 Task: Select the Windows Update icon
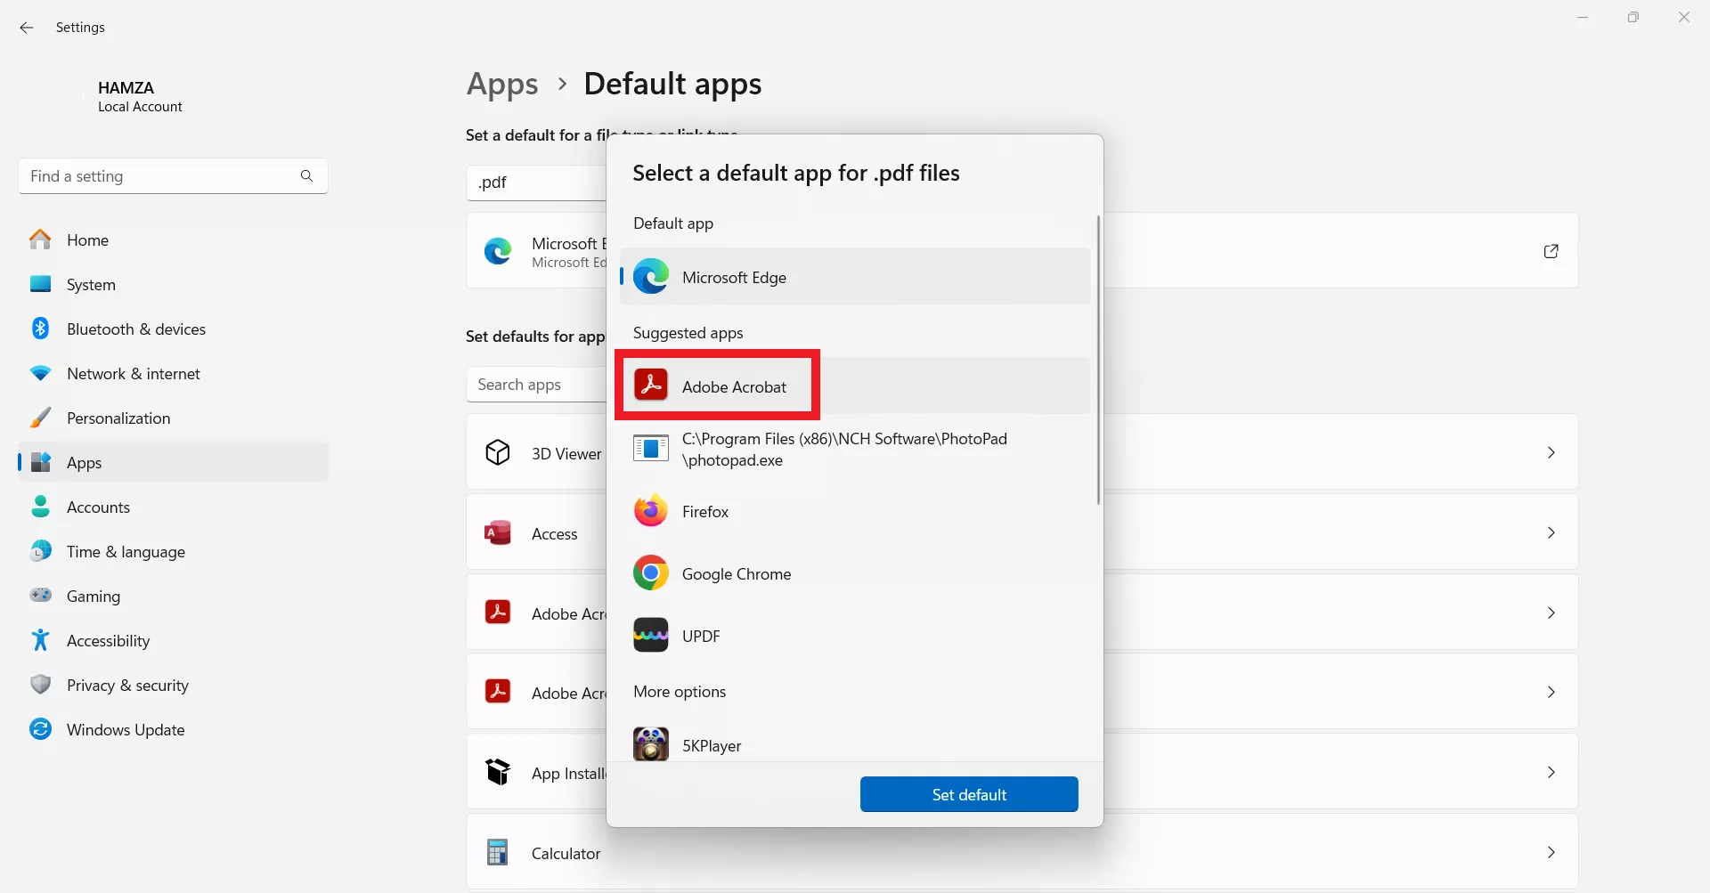[x=41, y=729]
